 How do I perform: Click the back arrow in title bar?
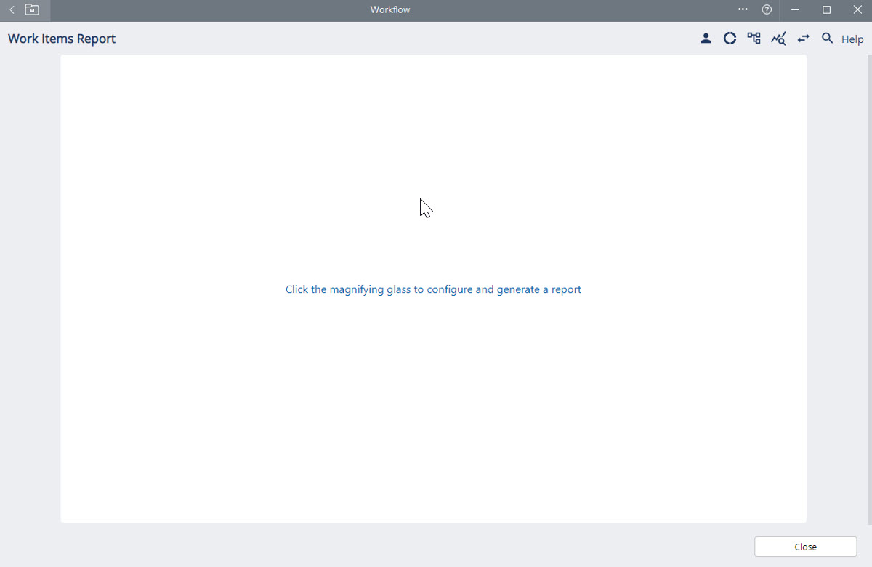[12, 10]
